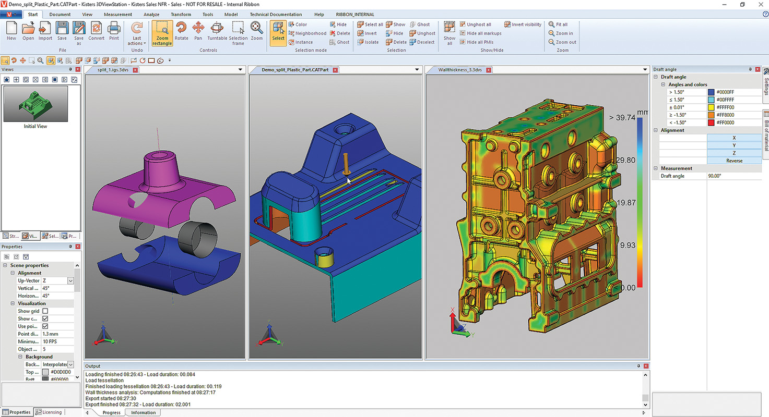Open the Convert tool in the File group
Viewport: 769px width, 417px height.
(x=96, y=31)
